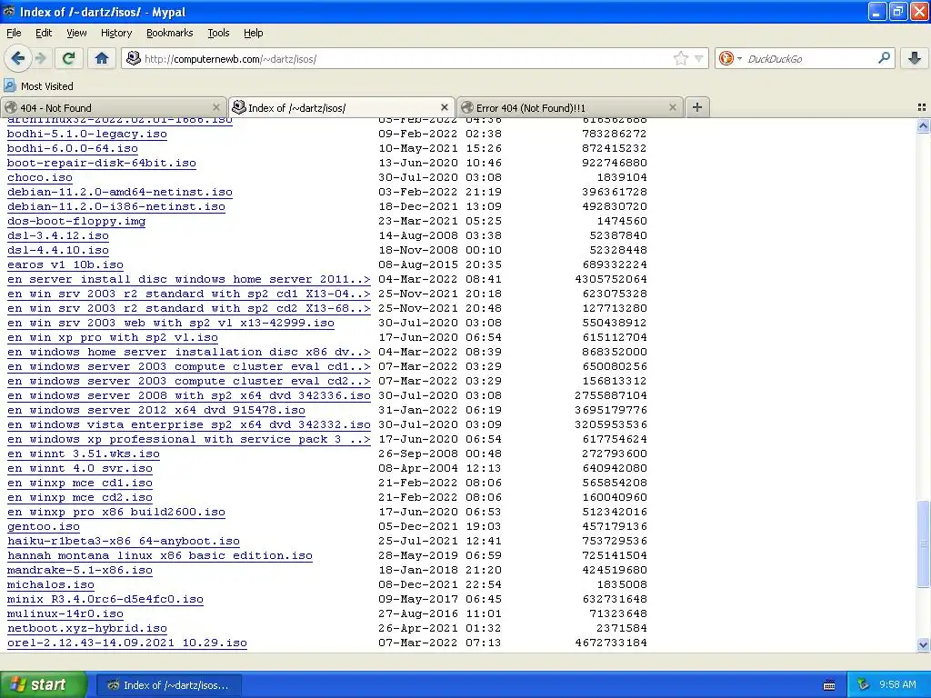Open en_winnt_4.0_svr.iso link

80,468
